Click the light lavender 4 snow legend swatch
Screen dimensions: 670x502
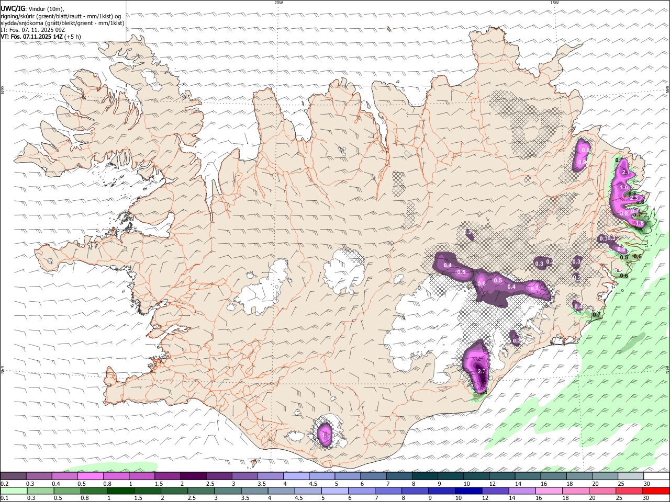tap(296, 476)
